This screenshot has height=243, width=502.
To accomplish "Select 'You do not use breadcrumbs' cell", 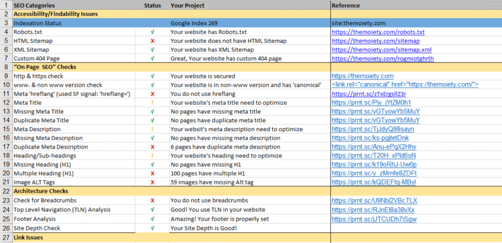I will click(x=250, y=201).
